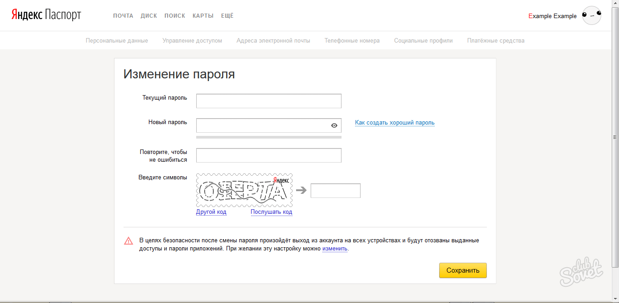This screenshot has height=303, width=619.
Task: Click the user avatar icon
Action: point(591,16)
